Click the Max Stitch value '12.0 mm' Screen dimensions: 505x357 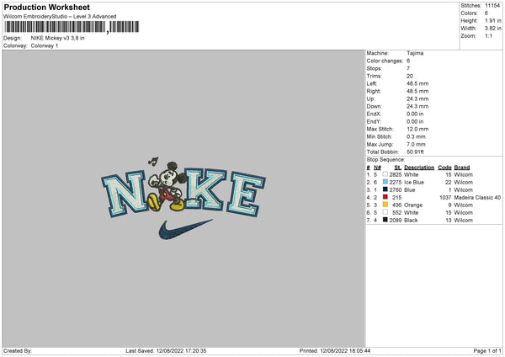417,129
